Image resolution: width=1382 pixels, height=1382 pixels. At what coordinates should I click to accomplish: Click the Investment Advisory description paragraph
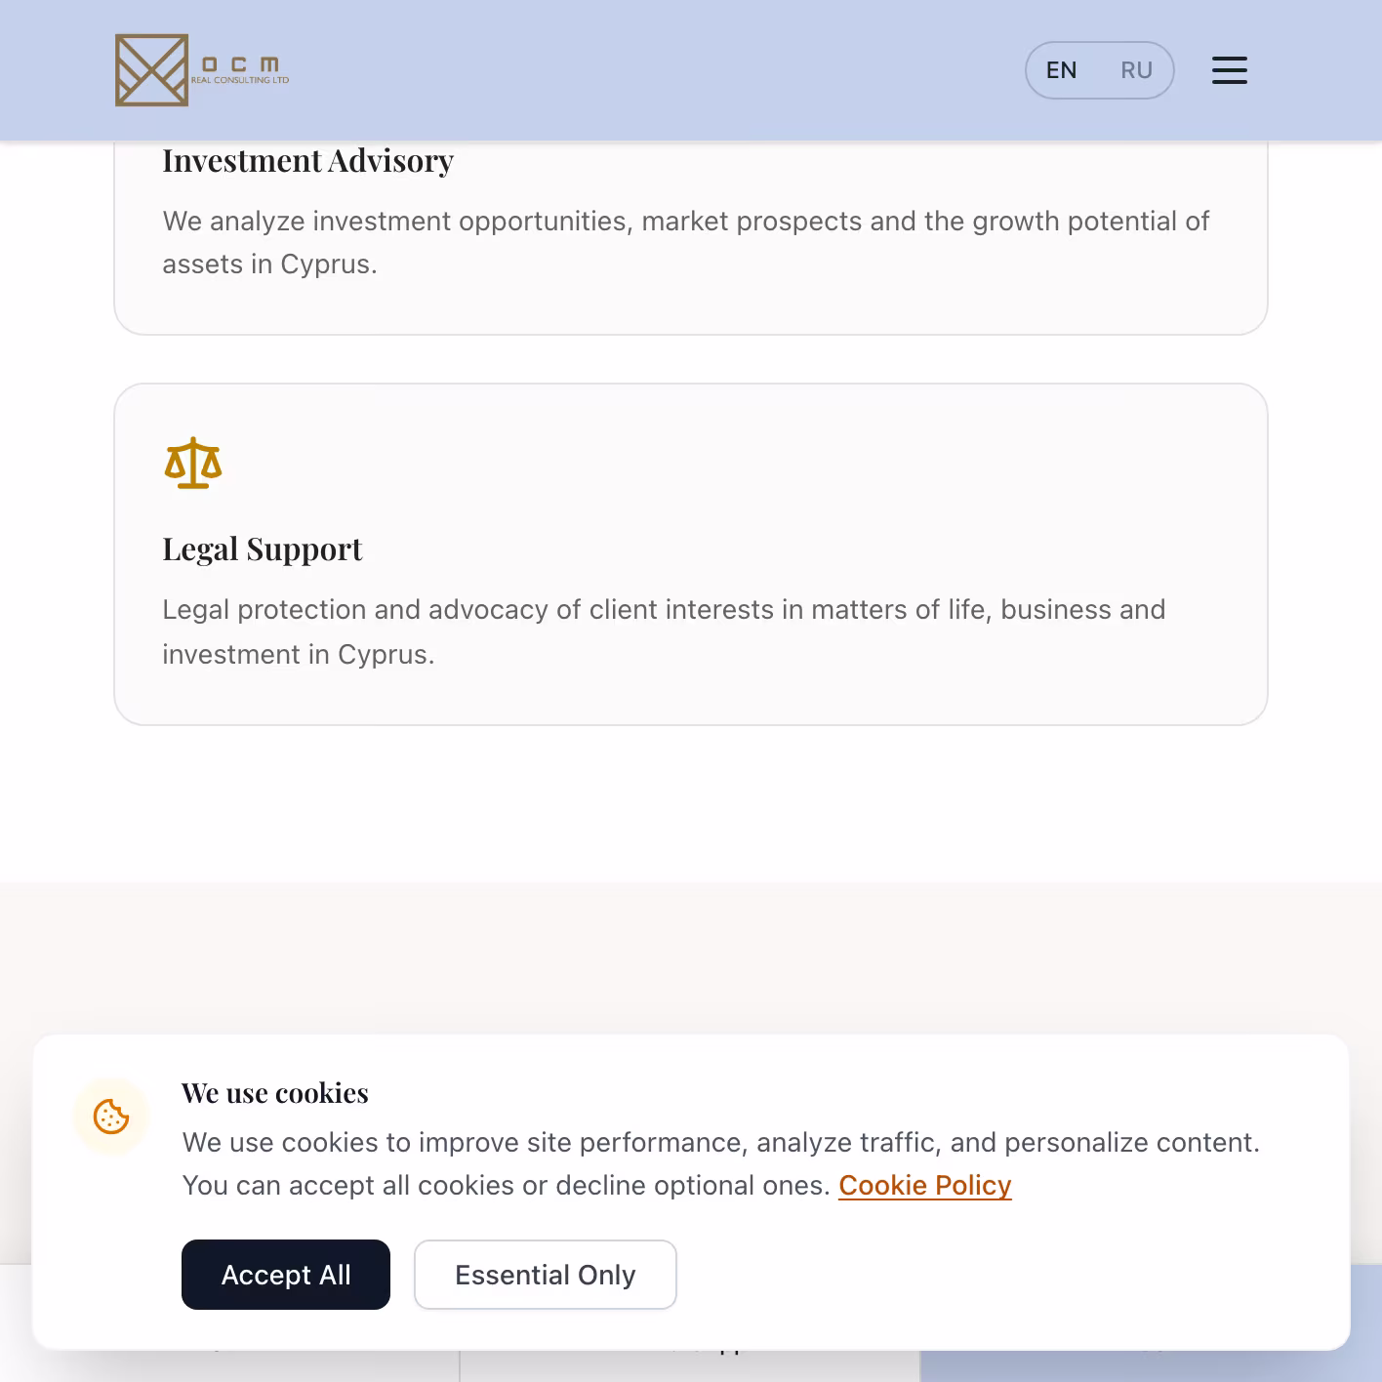[685, 242]
